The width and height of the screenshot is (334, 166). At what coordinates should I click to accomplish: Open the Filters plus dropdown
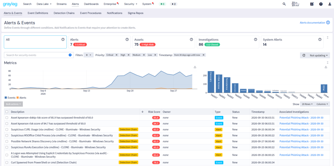point(88,55)
